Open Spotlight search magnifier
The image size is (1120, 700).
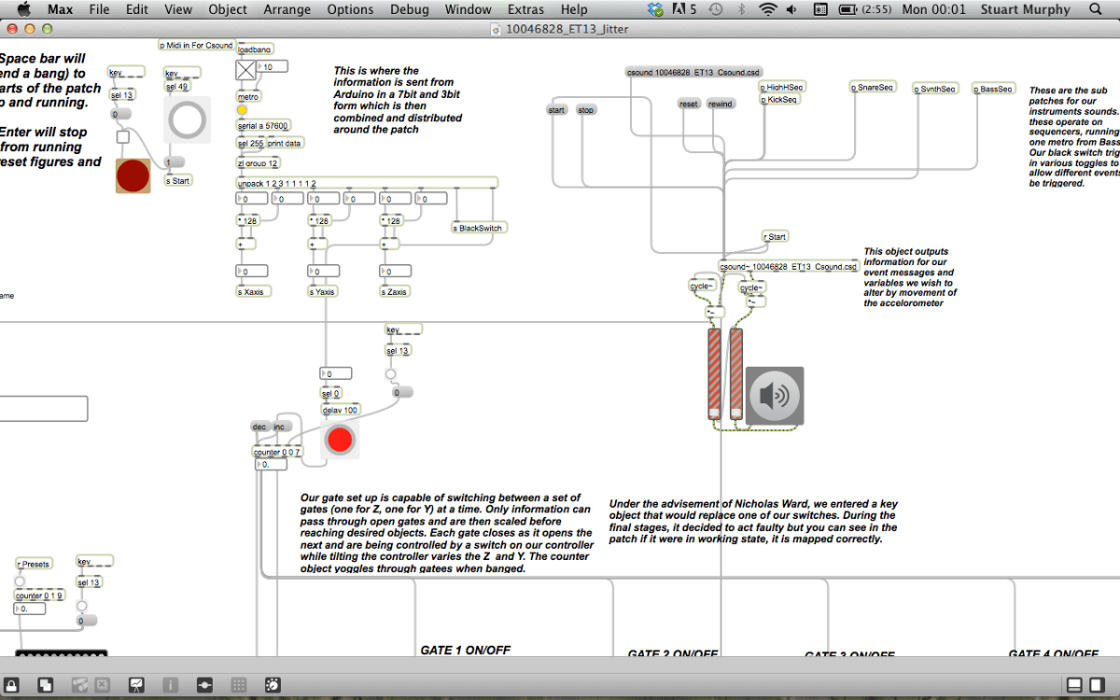coord(1095,9)
